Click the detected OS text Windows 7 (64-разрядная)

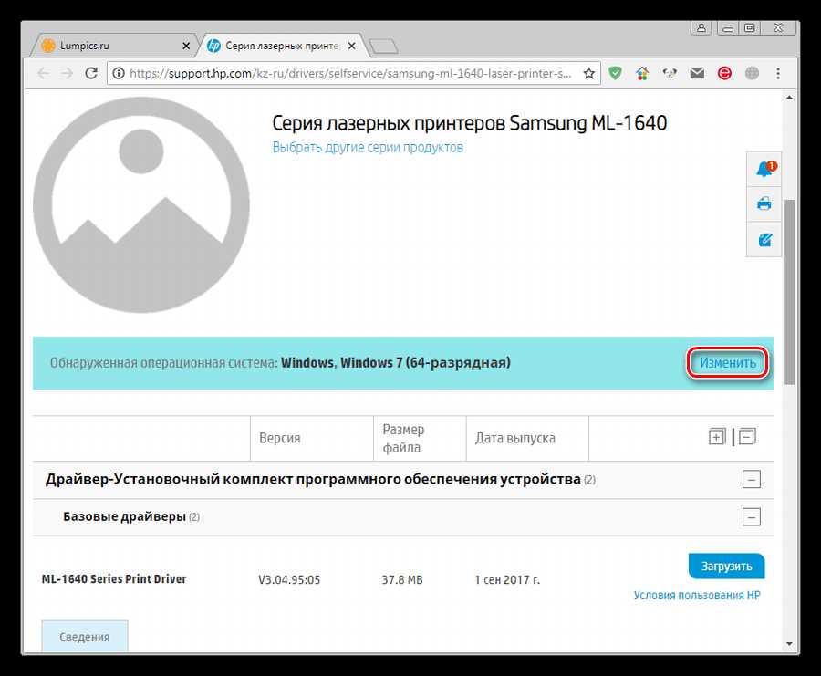coord(425,362)
